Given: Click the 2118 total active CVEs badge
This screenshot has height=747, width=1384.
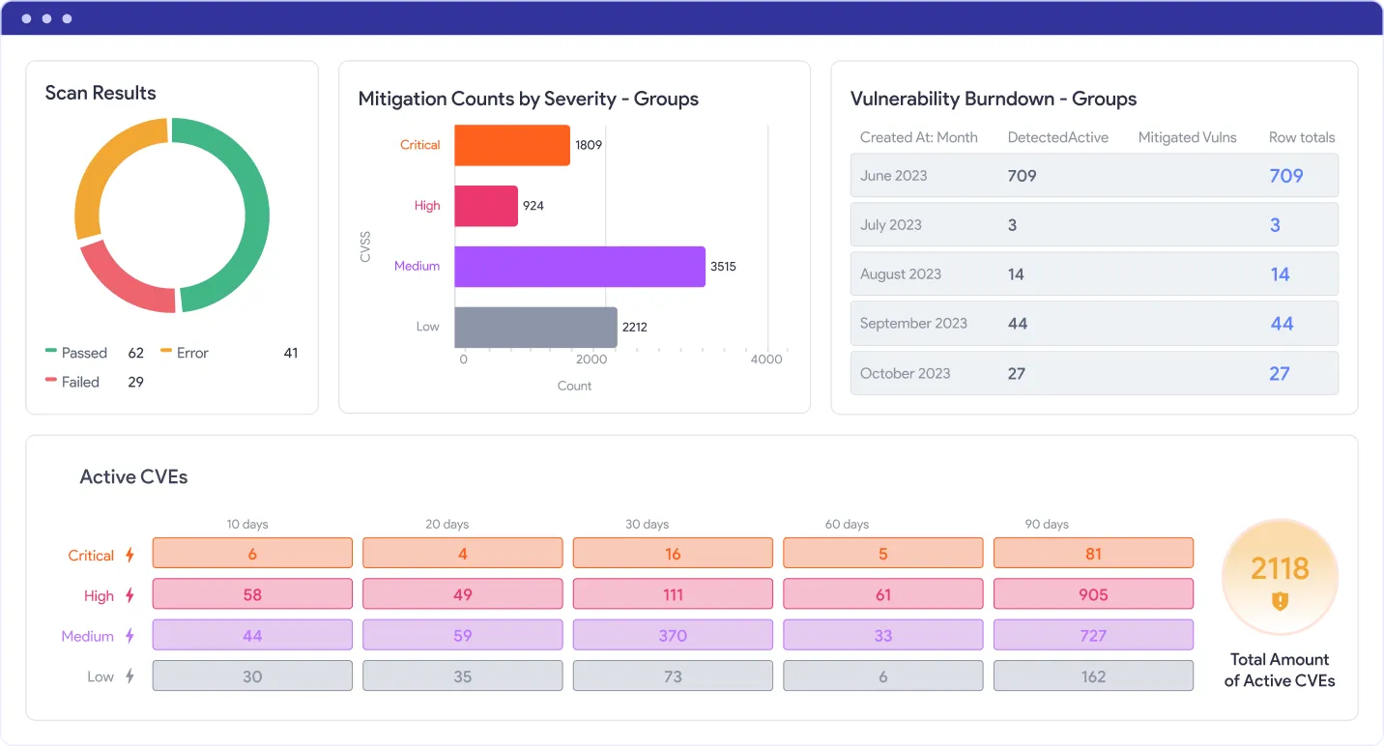Looking at the screenshot, I should click(1280, 576).
